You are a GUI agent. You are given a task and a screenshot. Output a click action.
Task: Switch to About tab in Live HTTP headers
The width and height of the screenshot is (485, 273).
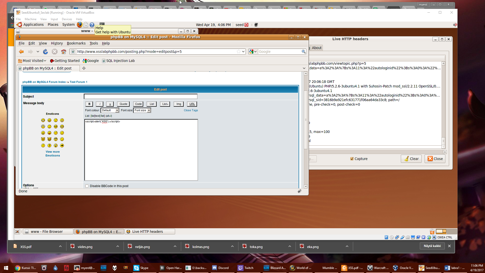point(317,48)
